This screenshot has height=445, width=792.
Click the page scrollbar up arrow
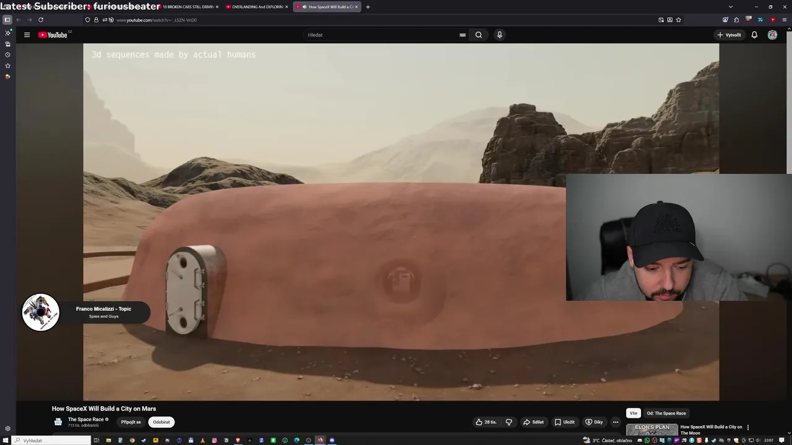(789, 30)
